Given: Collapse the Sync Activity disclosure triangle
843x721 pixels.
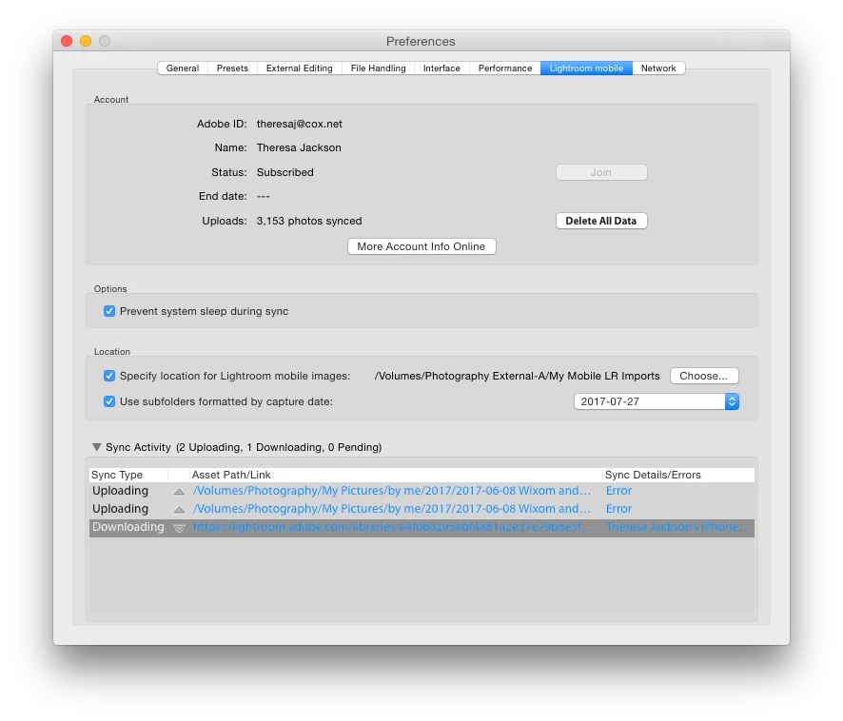Looking at the screenshot, I should (97, 447).
